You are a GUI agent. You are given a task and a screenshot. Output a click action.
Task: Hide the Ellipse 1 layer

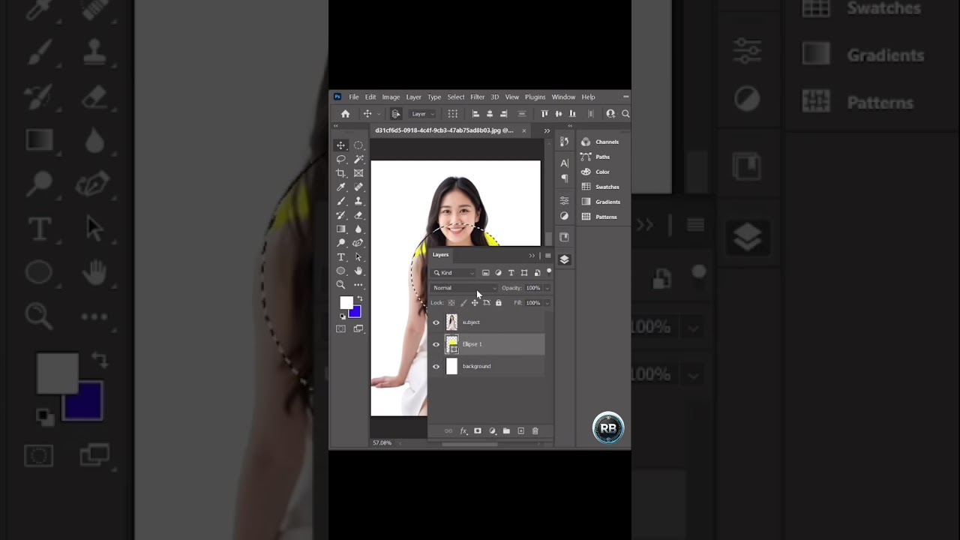coord(436,344)
